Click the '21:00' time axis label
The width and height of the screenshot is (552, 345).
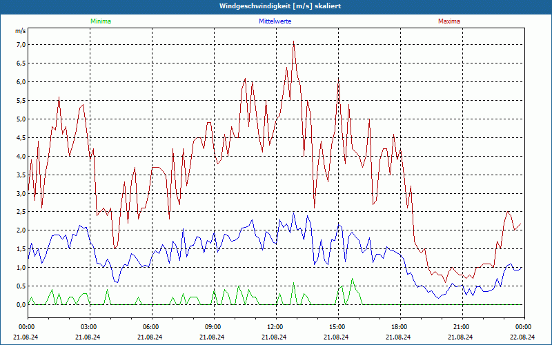[x=462, y=327]
